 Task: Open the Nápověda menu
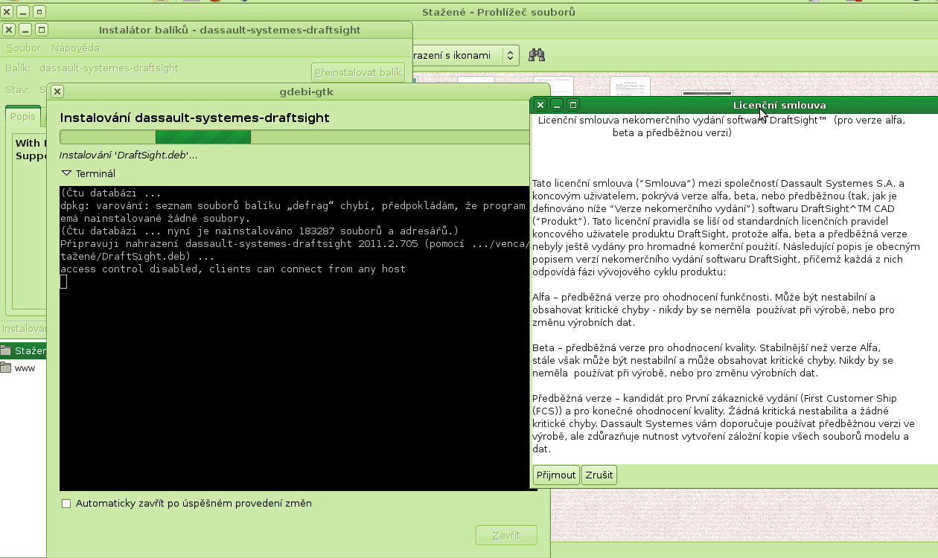coord(75,48)
